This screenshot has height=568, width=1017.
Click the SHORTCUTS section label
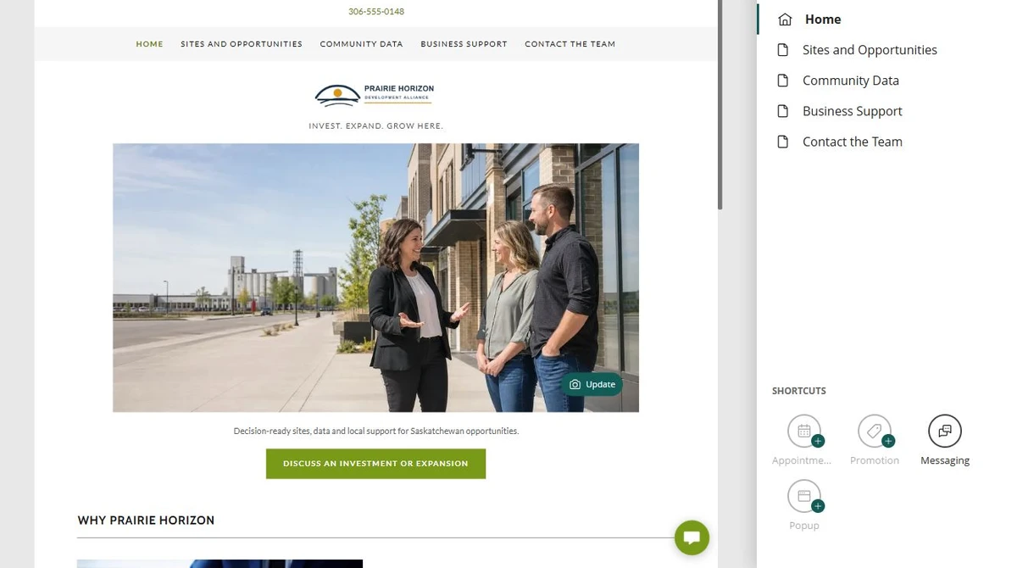click(x=798, y=391)
